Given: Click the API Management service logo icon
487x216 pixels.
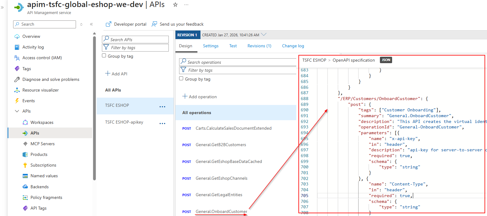Looking at the screenshot, I should pyautogui.click(x=19, y=7).
